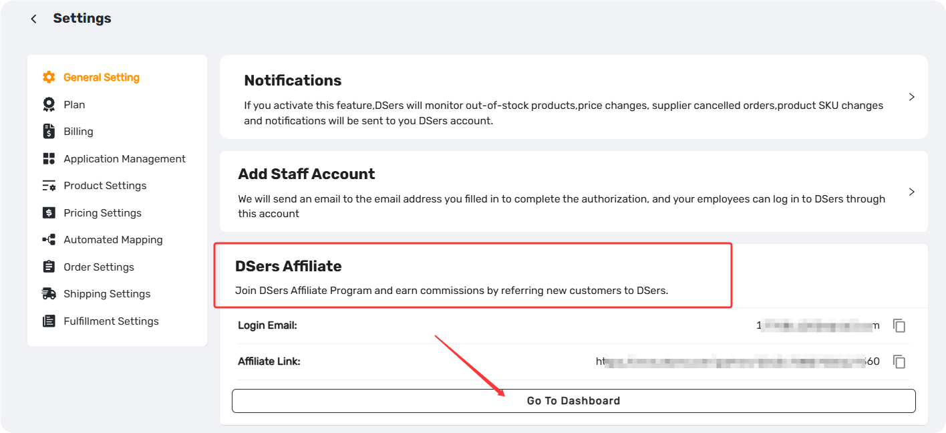
Task: Click the Add Staff Account heading
Action: click(307, 174)
